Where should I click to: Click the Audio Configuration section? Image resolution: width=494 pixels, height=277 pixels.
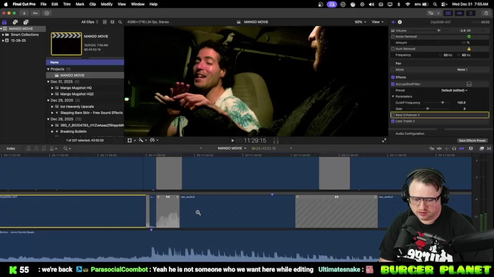pyautogui.click(x=409, y=134)
